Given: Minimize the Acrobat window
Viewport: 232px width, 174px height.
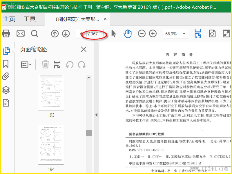Looking at the screenshot, I should pyautogui.click(x=226, y=7).
